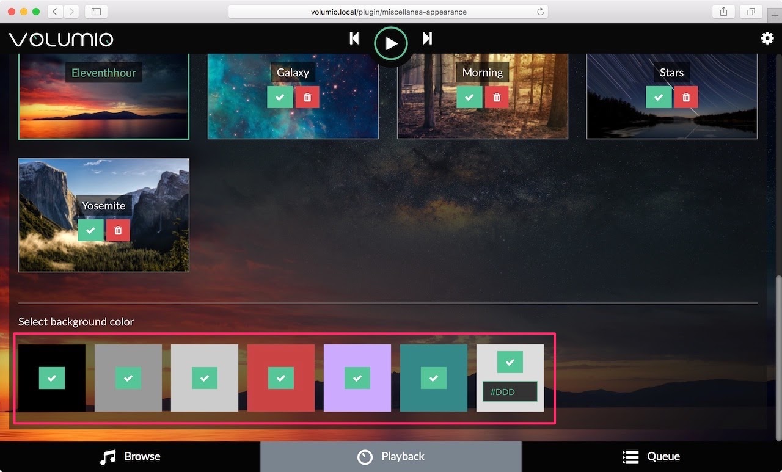Image resolution: width=782 pixels, height=472 pixels.
Task: Click the 'Select background color' heading
Action: tap(76, 322)
